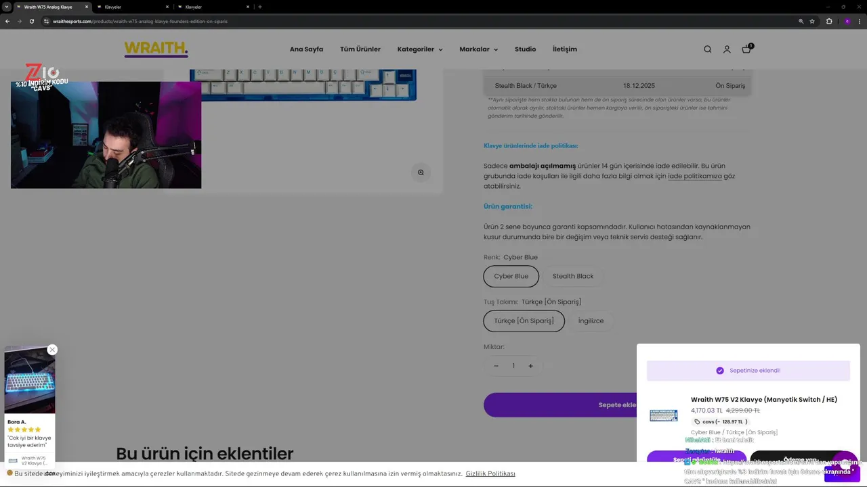Open the tab search dropdown arrow
This screenshot has height=487, width=867.
[x=6, y=7]
